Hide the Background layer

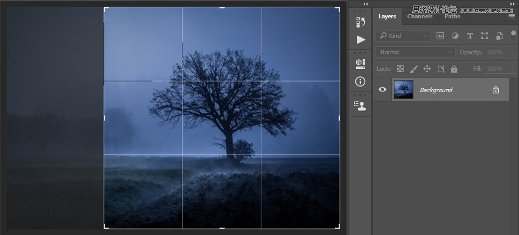(382, 89)
